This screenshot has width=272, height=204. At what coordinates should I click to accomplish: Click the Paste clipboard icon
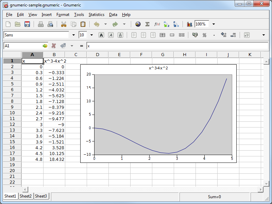[83, 24]
